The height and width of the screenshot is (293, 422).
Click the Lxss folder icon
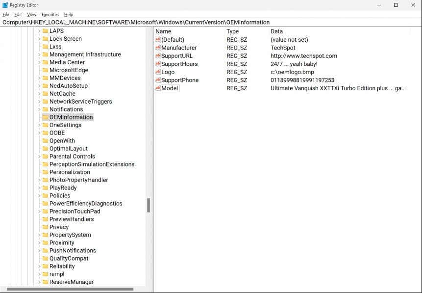pos(45,46)
